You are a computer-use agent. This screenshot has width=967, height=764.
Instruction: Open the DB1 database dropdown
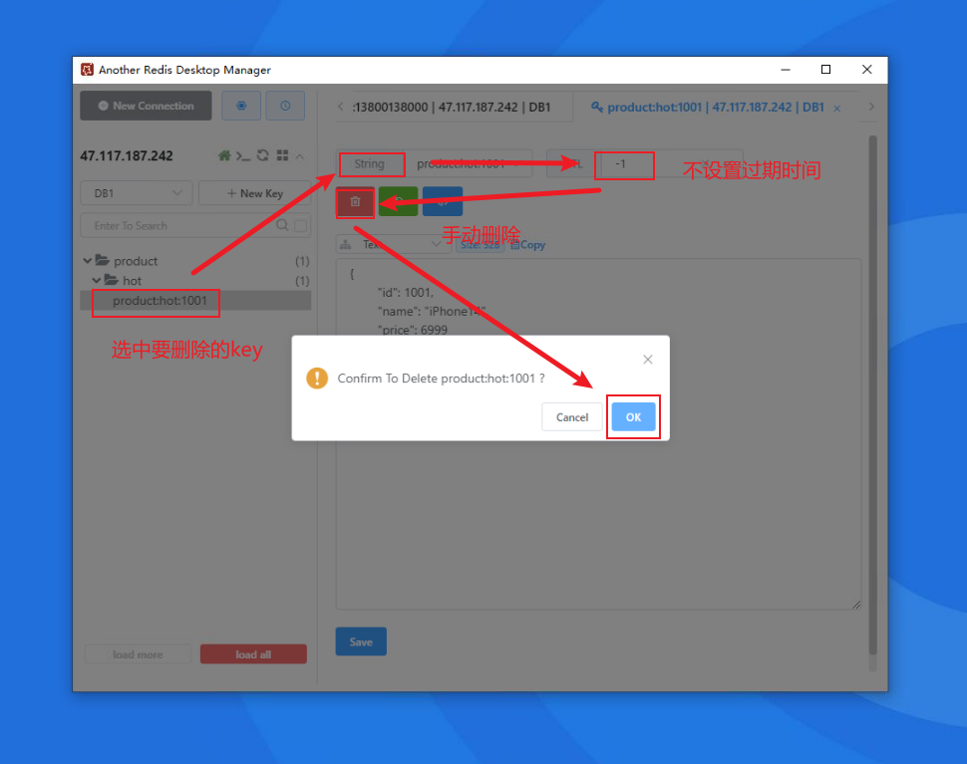(x=137, y=193)
